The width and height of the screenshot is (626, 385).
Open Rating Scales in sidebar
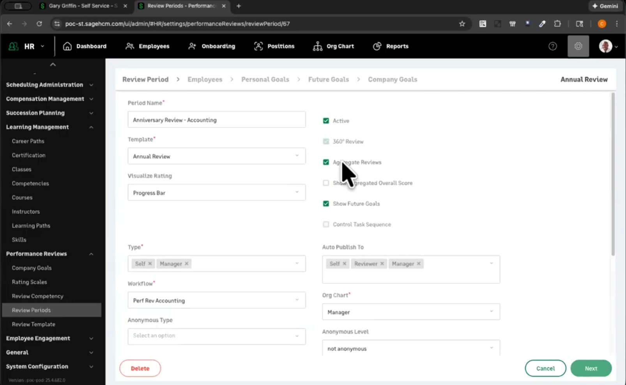click(29, 282)
